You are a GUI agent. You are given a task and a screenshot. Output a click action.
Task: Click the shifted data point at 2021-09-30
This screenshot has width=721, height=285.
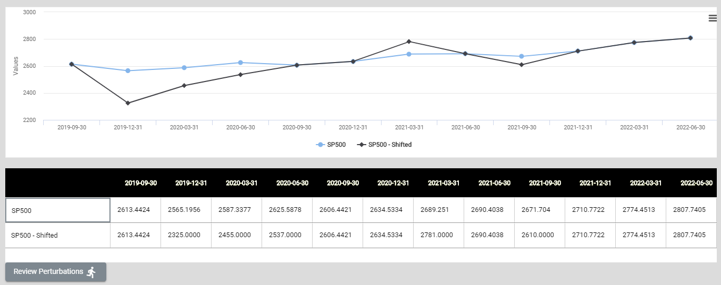(x=522, y=65)
